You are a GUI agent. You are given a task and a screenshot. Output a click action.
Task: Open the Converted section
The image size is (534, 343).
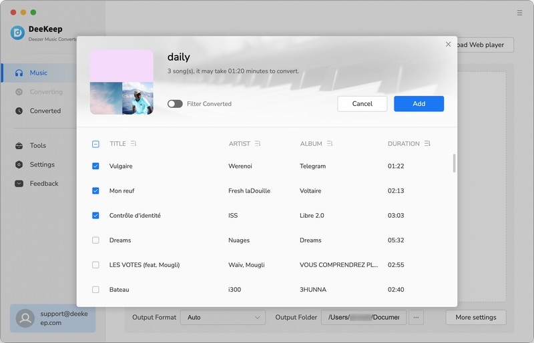click(45, 111)
